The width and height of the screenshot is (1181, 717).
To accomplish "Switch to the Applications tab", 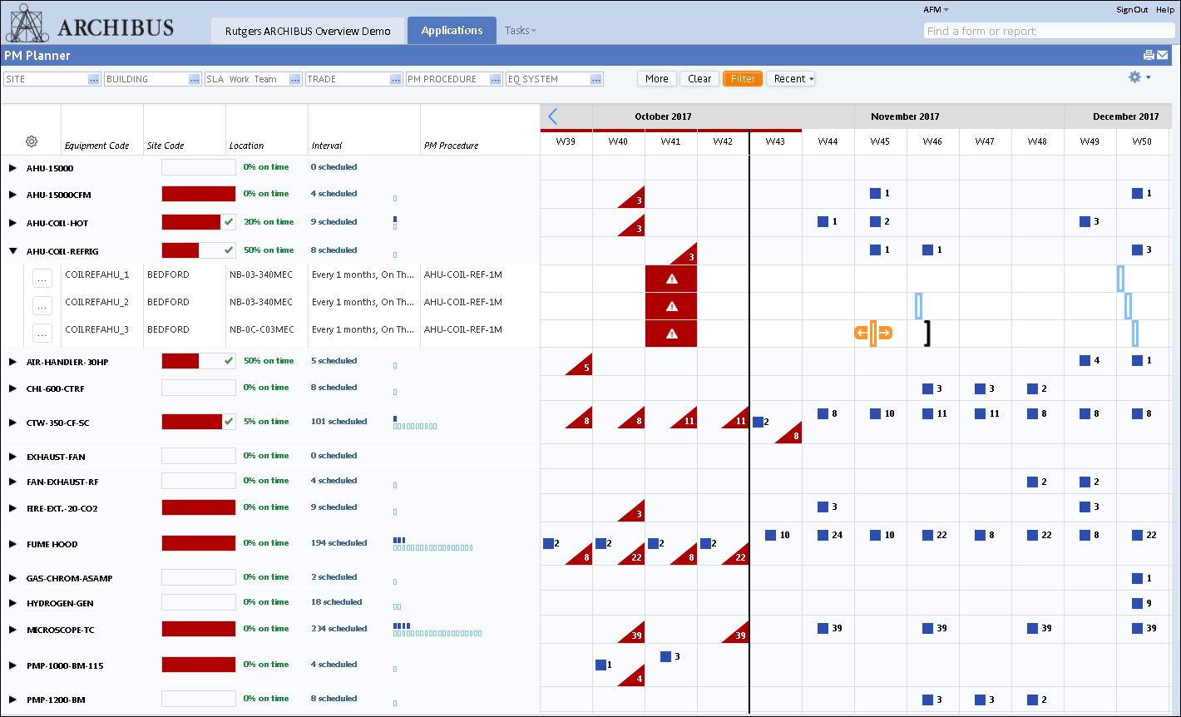I will click(452, 30).
